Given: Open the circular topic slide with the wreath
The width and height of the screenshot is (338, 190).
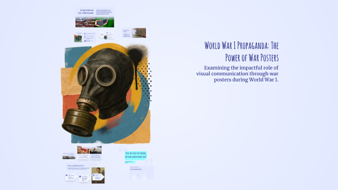Looking at the screenshot, I should (107, 36).
